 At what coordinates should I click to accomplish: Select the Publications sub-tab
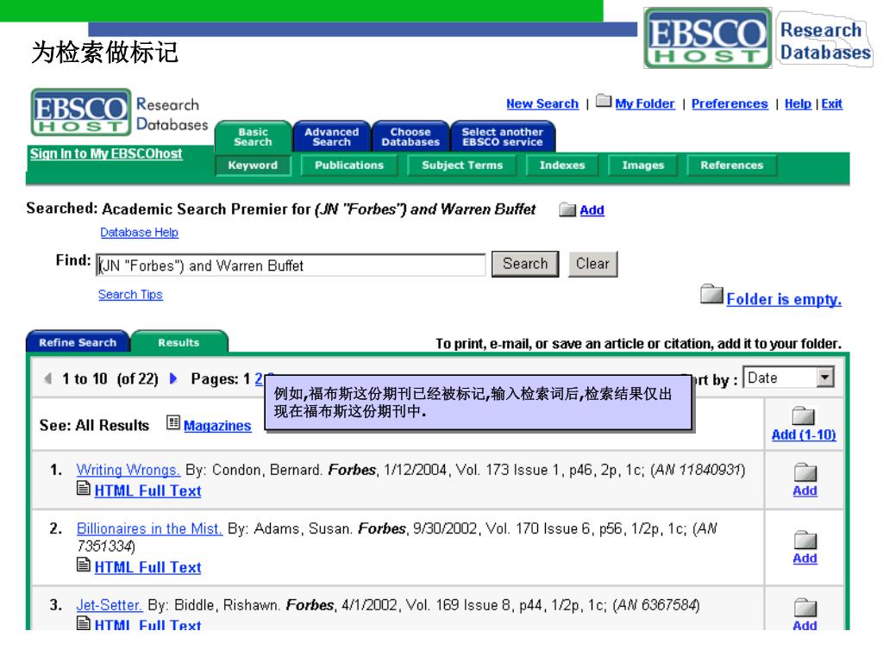(x=349, y=165)
